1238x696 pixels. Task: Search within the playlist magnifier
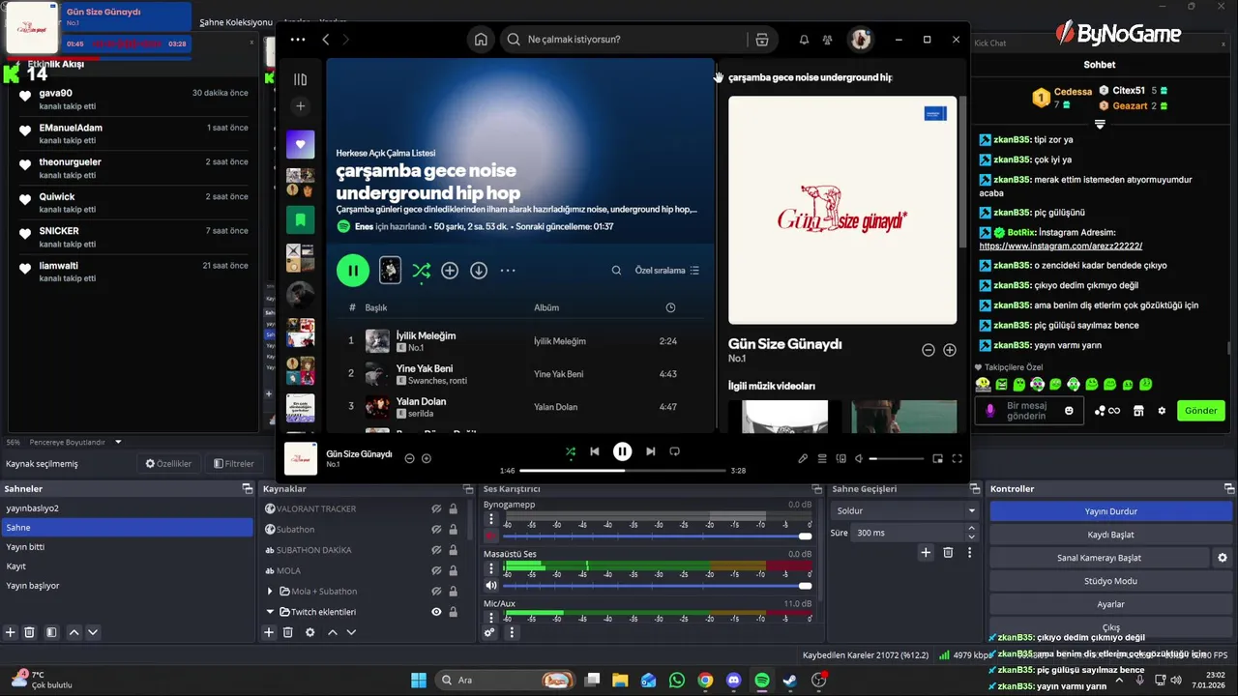(x=616, y=271)
